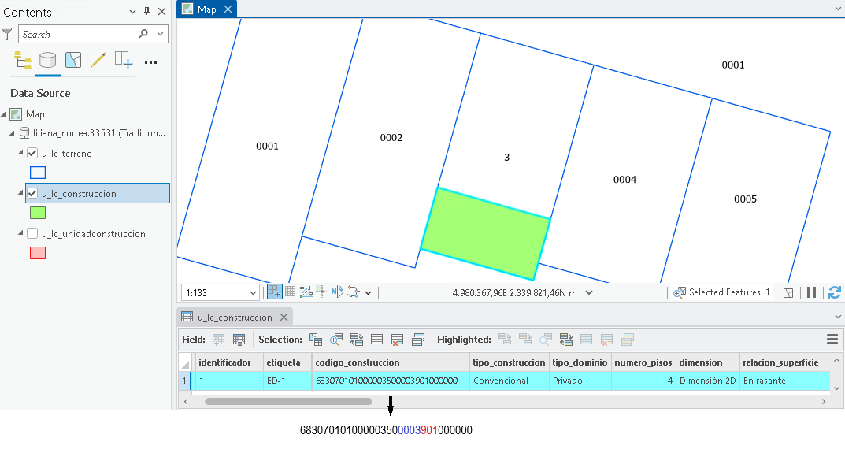The width and height of the screenshot is (845, 472).
Task: Collapse the Map tree node
Action: point(4,113)
